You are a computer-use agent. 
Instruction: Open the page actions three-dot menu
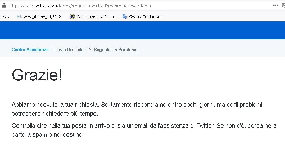pyautogui.click(x=275, y=5)
